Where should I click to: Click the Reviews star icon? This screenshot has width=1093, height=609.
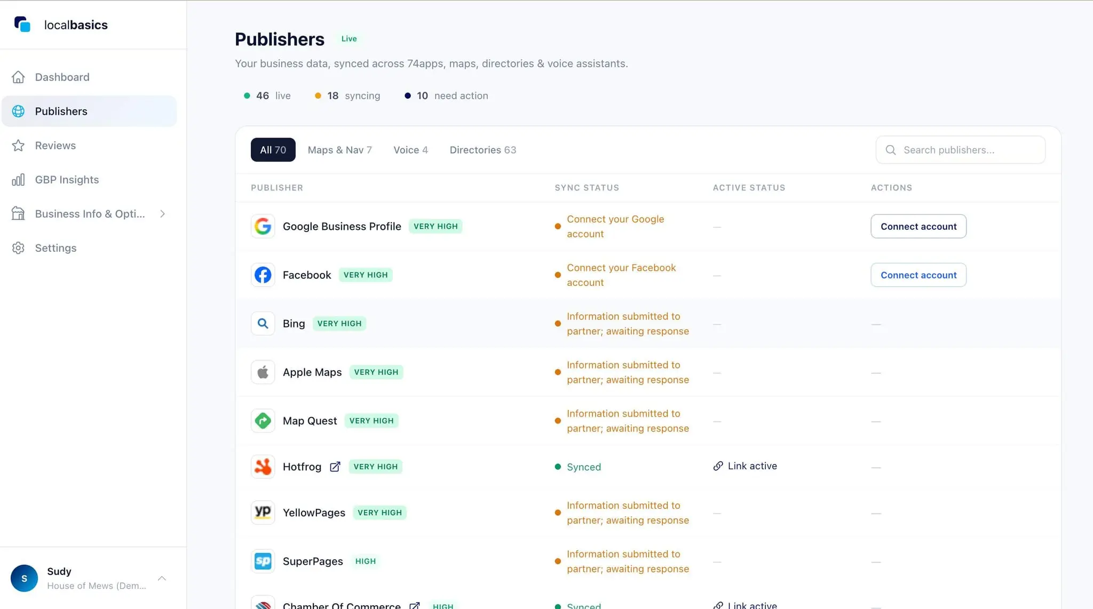pos(18,146)
